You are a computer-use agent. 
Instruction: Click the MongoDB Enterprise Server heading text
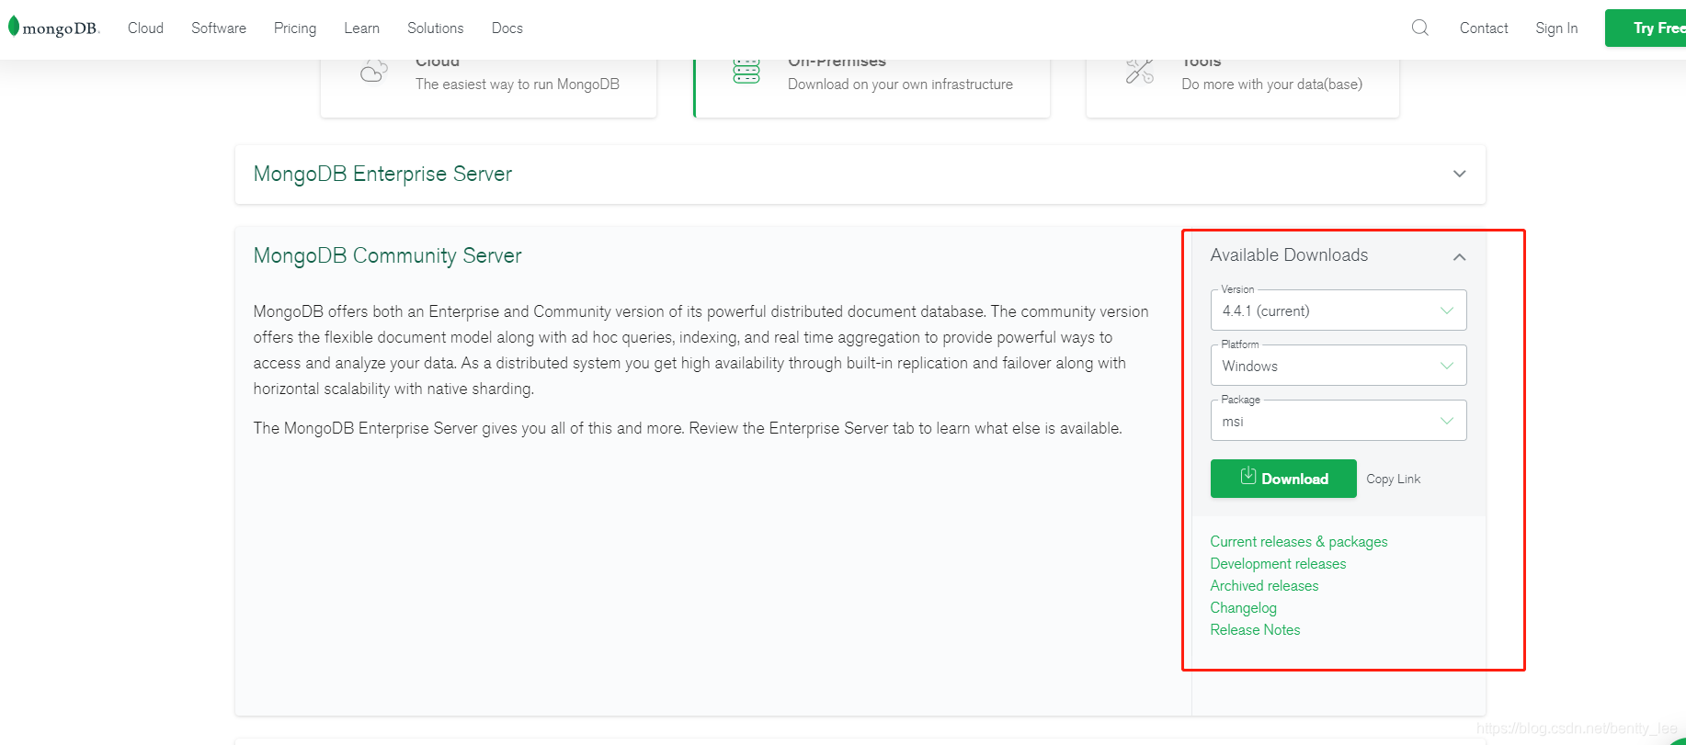point(382,174)
